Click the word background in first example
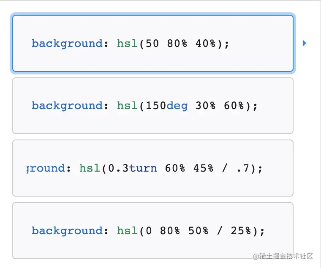 click(67, 44)
